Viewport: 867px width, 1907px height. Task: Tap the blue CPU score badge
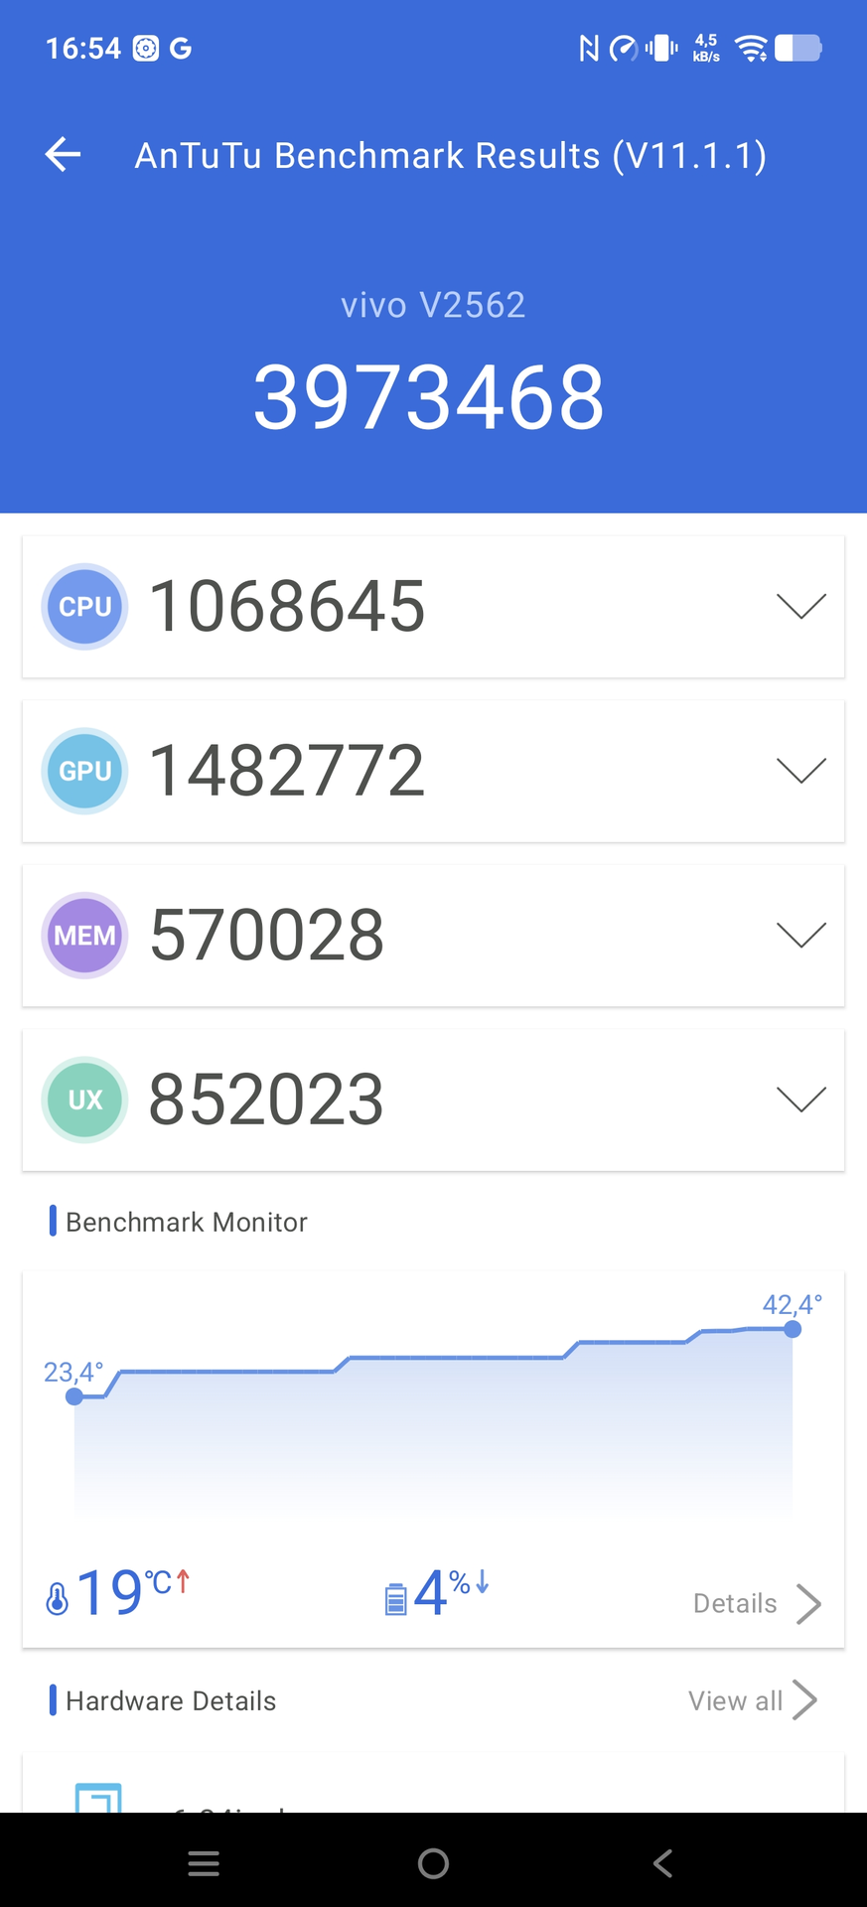pyautogui.click(x=84, y=606)
